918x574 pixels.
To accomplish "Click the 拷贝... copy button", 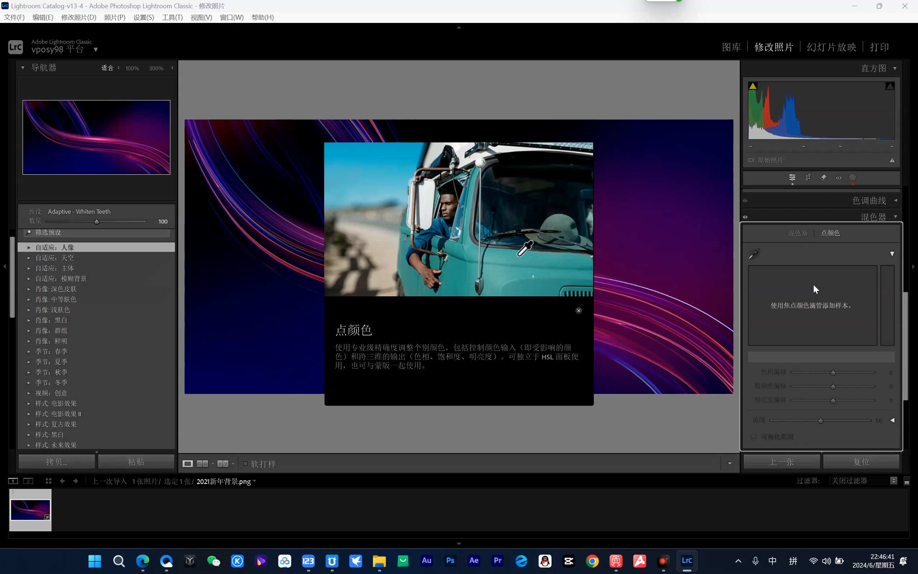I will pos(57,462).
